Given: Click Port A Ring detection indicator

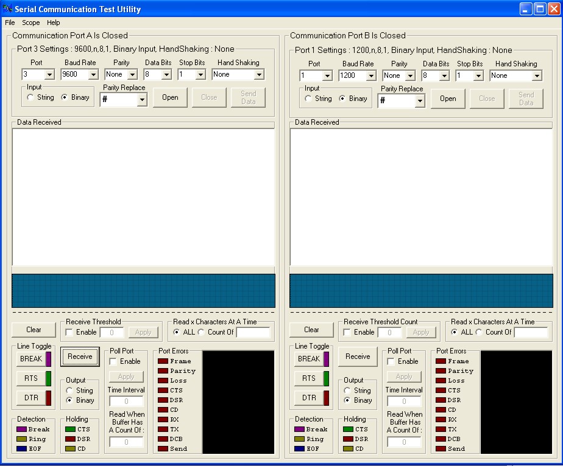Looking at the screenshot, I should pyautogui.click(x=21, y=439).
